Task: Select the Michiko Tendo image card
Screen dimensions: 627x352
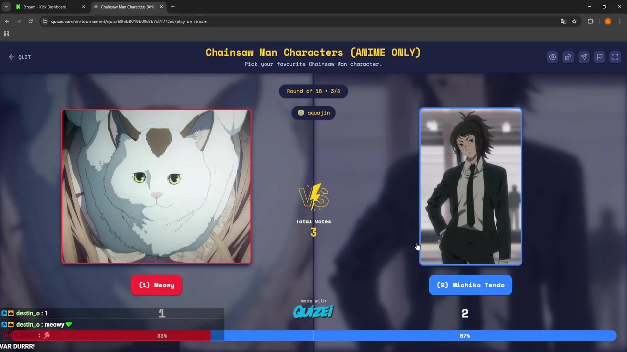Action: (x=471, y=186)
